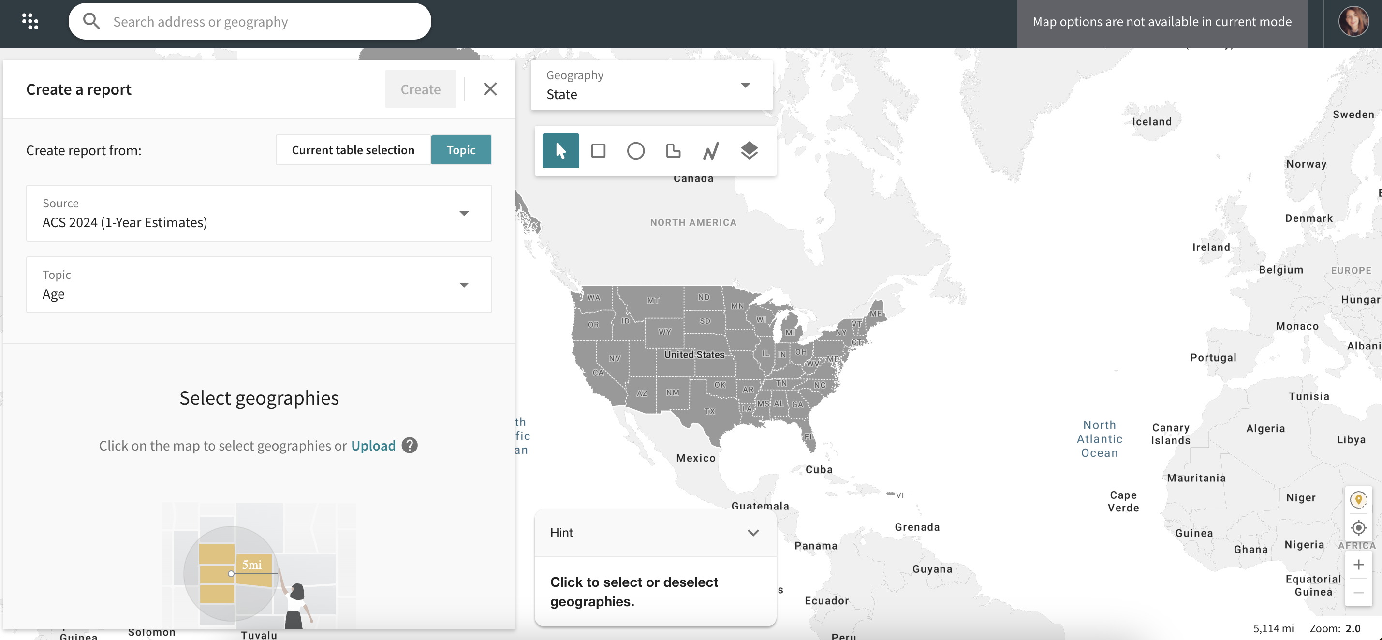Open the Source dropdown showing ACS 2024
The height and width of the screenshot is (640, 1382).
(465, 213)
